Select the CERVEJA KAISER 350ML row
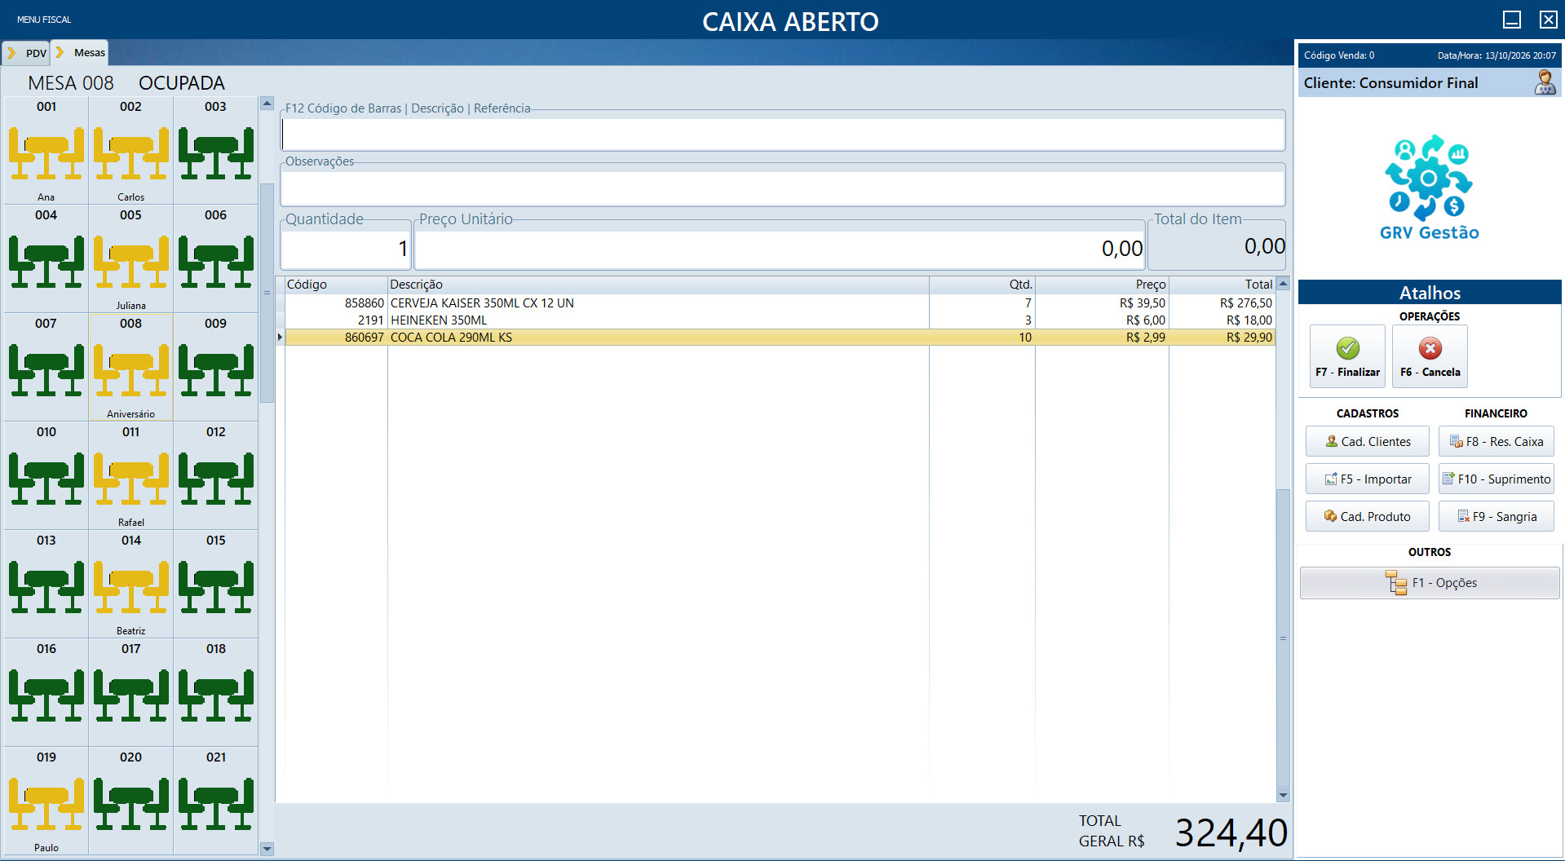Viewport: 1565px width, 861px height. pyautogui.click(x=780, y=303)
